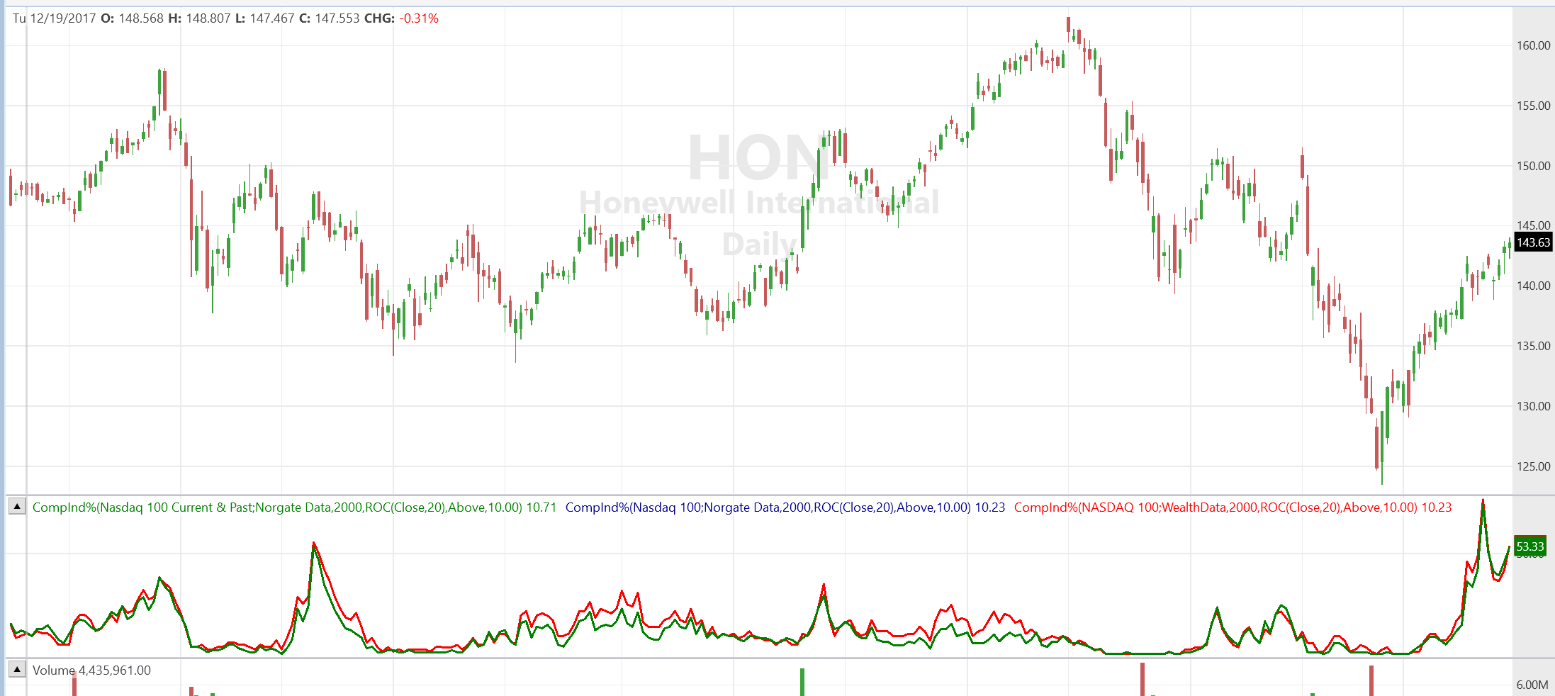Select the green CompInd% Nasdaq 100 Current & Past label
Screen dimensions: 1555x696
point(294,507)
